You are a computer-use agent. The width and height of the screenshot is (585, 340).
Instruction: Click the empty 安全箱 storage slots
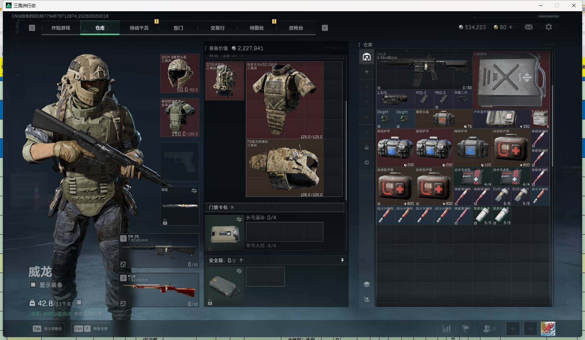pyautogui.click(x=265, y=277)
